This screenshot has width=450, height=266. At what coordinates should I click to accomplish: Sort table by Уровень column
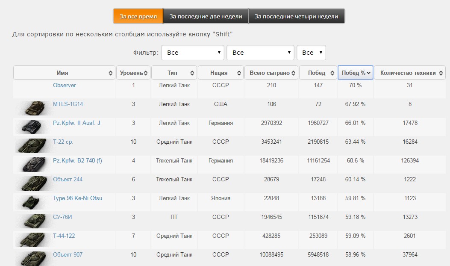pos(133,73)
